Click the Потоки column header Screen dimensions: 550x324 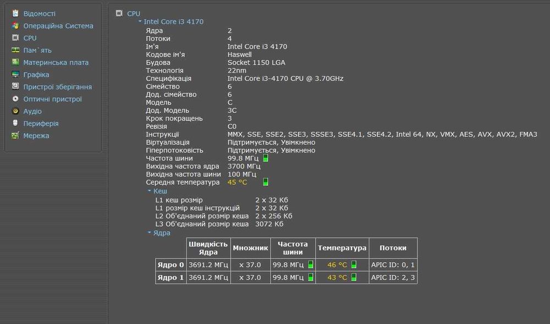[393, 248]
